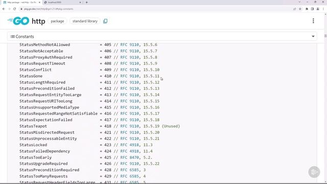Click the StatusRequestTimeout constant

[42, 63]
